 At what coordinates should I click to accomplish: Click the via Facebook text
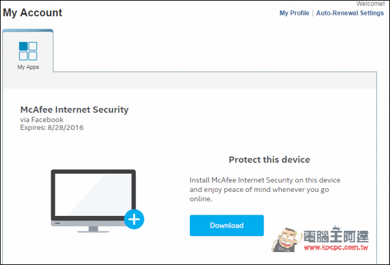point(41,120)
